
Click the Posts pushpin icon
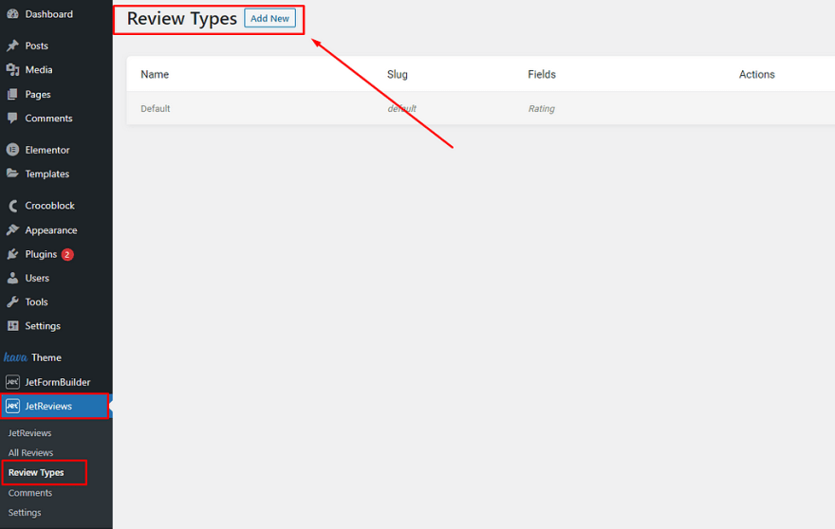pyautogui.click(x=12, y=46)
